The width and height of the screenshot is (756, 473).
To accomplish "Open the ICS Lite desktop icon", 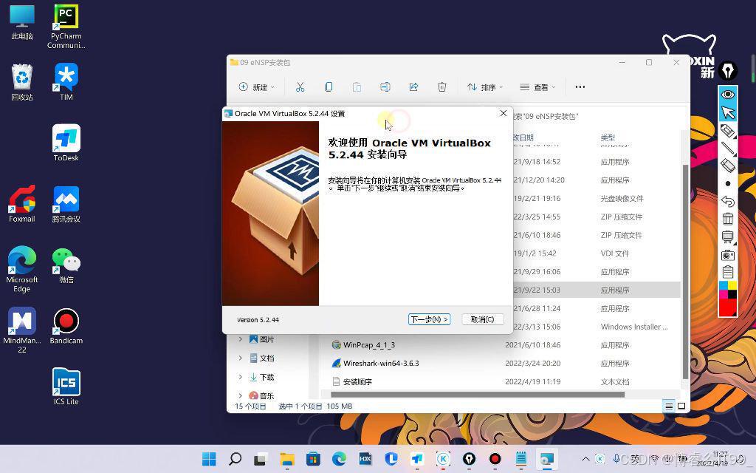I will [66, 387].
